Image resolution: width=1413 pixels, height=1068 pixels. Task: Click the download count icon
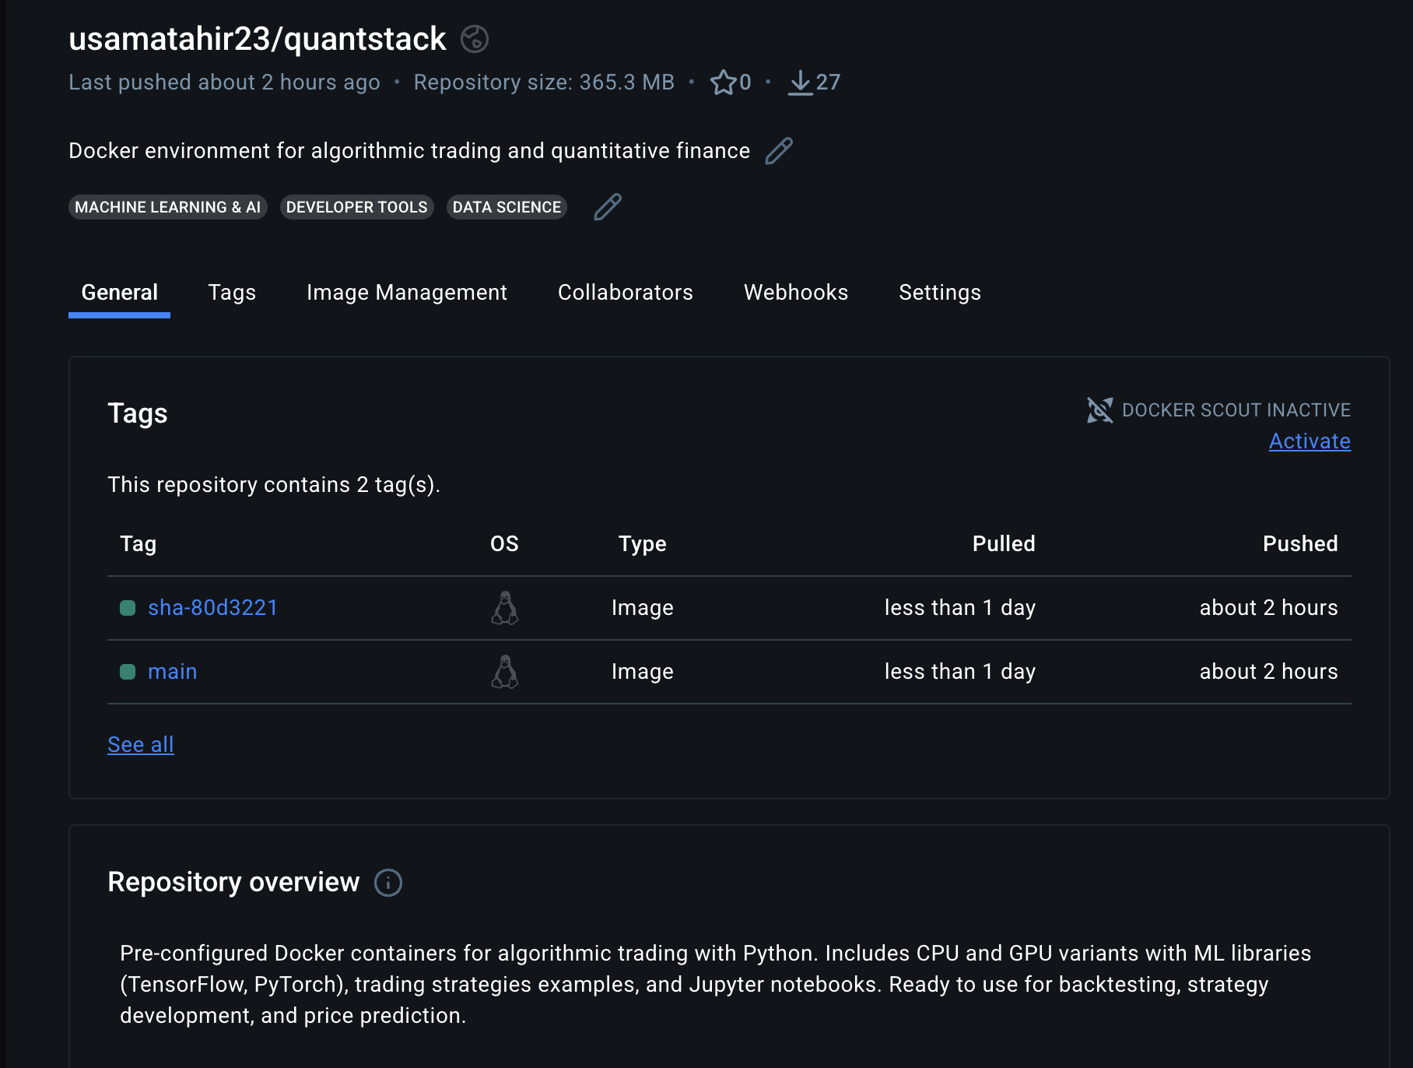coord(800,83)
